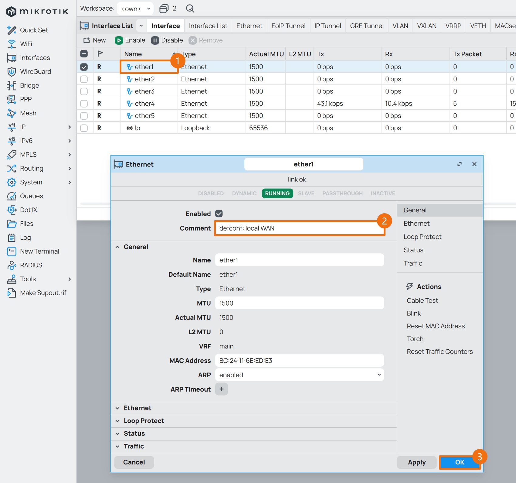Click the Name input field in dialog
The width and height of the screenshot is (516, 483).
(x=300, y=260)
